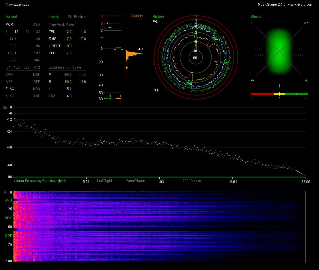Click the circular history radar display
This screenshot has height=270, width=319.
(196, 58)
